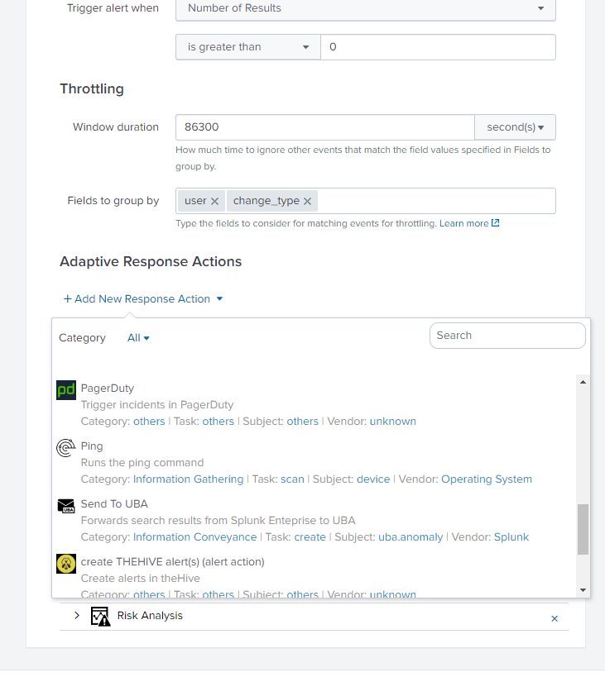Select create THEHIVE alert(s) action
Viewport: 605px width, 677px height.
tap(172, 562)
